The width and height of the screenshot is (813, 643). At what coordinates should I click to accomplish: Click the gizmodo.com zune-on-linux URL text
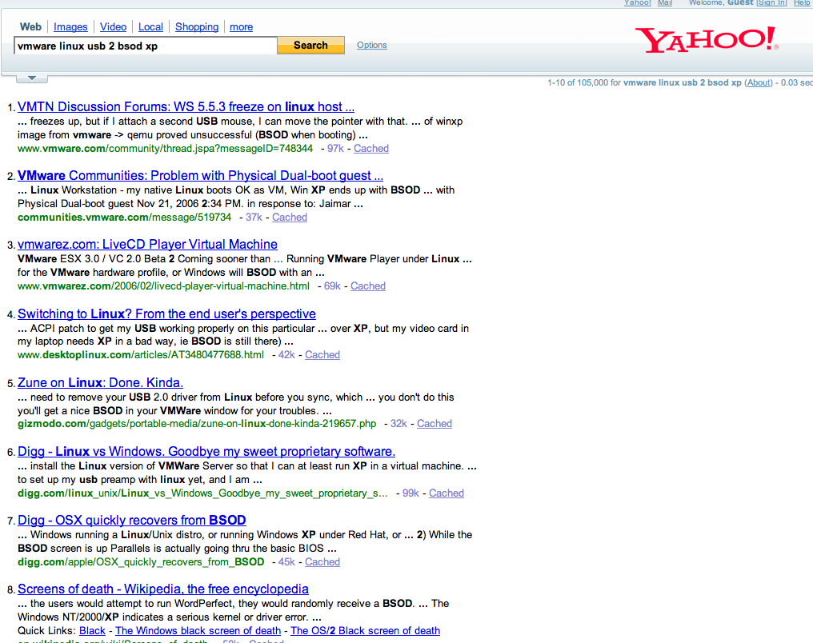coord(197,424)
